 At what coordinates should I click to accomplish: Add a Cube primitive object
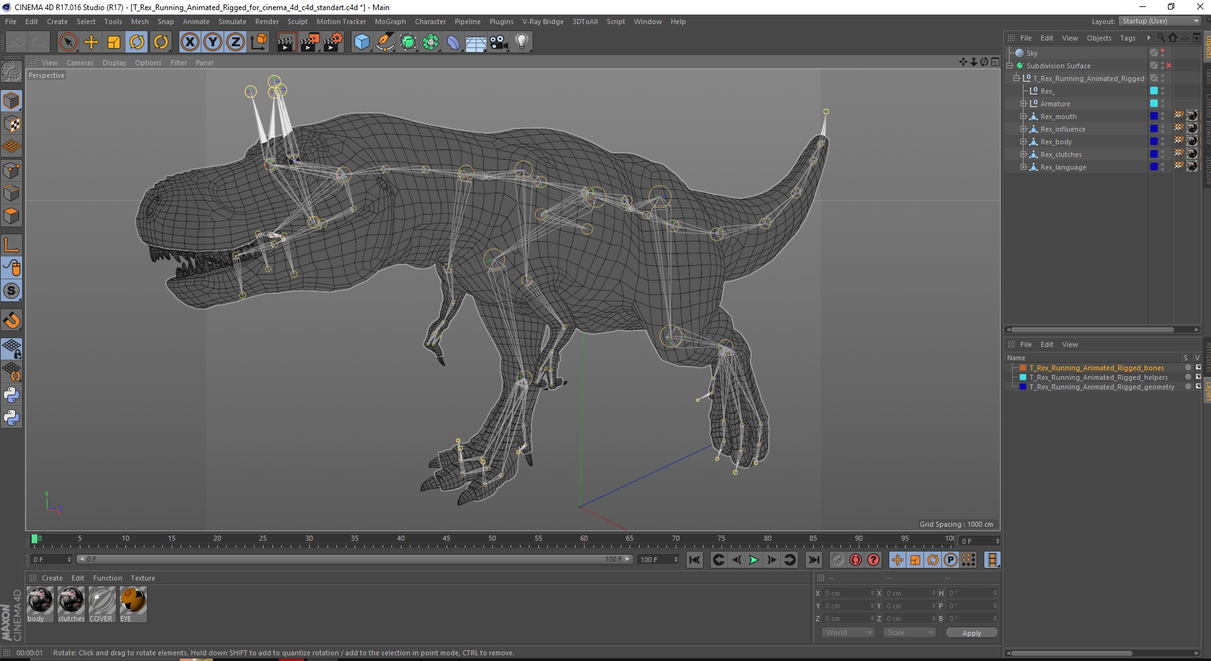point(362,42)
